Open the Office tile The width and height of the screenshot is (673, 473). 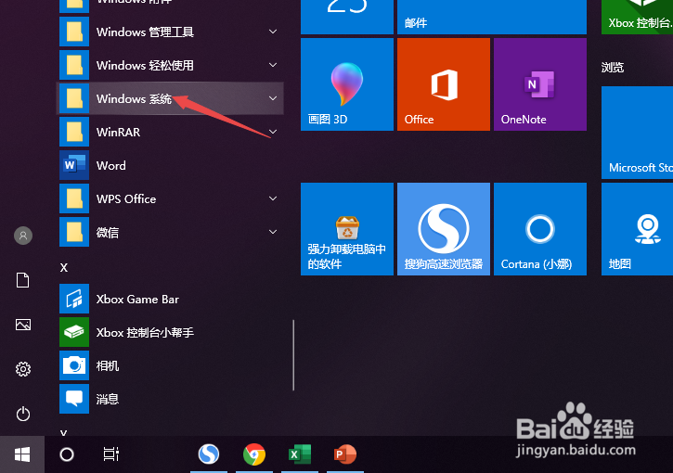click(x=444, y=84)
